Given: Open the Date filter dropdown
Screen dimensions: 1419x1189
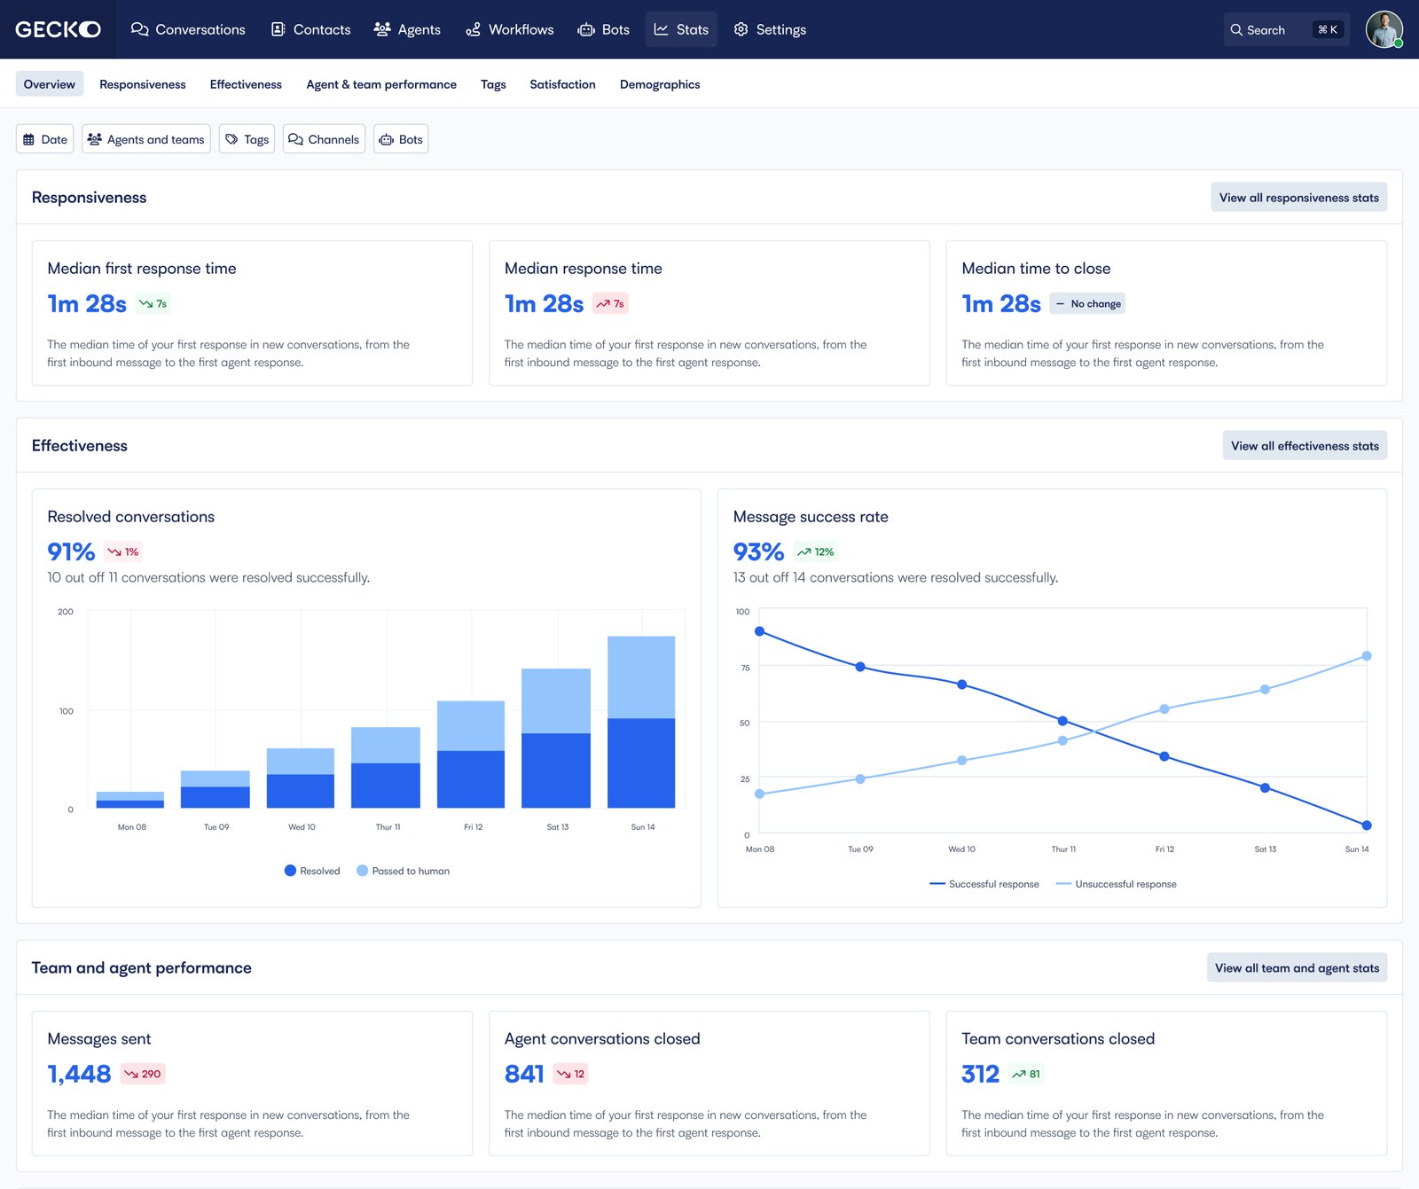Looking at the screenshot, I should pos(45,139).
